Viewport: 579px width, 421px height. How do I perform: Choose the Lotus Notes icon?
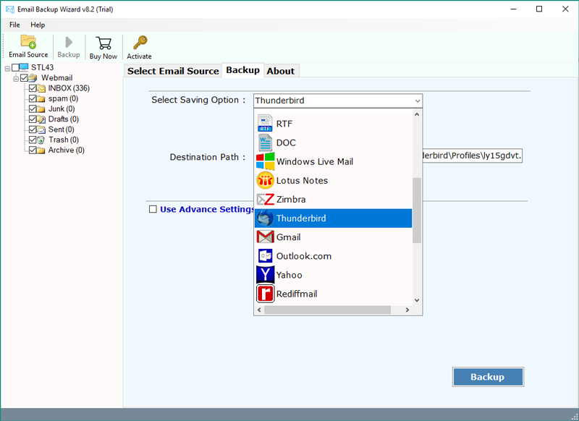(x=265, y=180)
